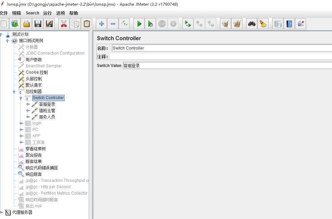Viewport: 332px width, 219px height.
Task: Select the Cookie 控制 tree item
Action: tap(37, 72)
